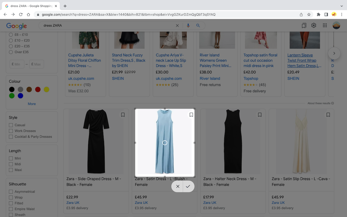The height and width of the screenshot is (217, 347).
Task: Open the Chrome extensions puzzle menu
Action: coord(319,14)
